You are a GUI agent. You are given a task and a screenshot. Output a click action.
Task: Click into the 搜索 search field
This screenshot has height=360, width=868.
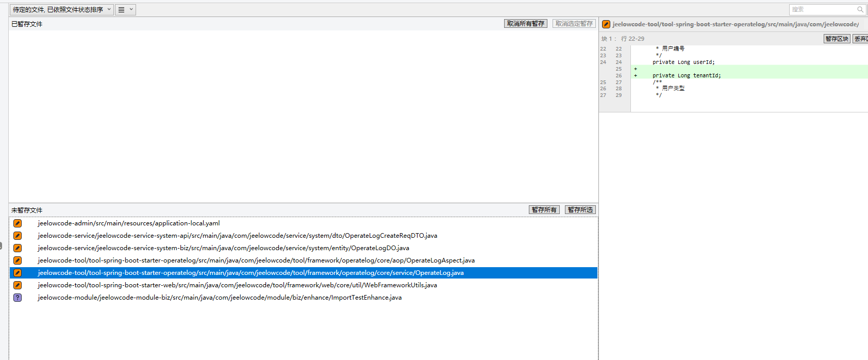click(822, 9)
